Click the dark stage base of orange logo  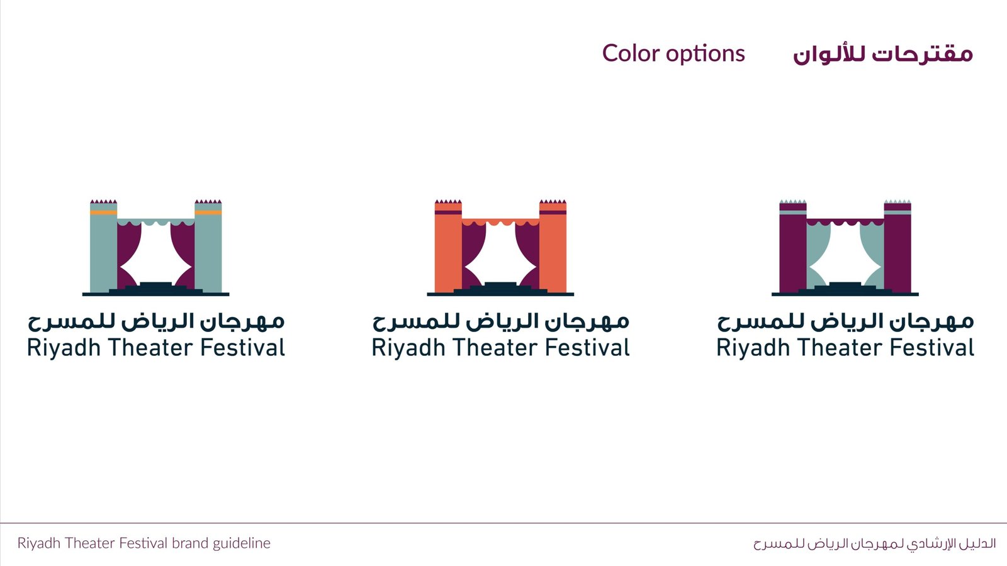(x=500, y=290)
